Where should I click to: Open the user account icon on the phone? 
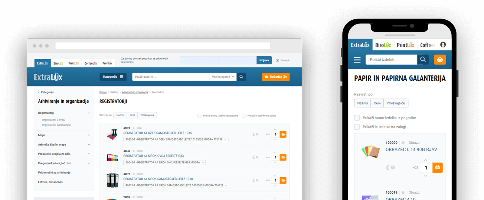443,45
